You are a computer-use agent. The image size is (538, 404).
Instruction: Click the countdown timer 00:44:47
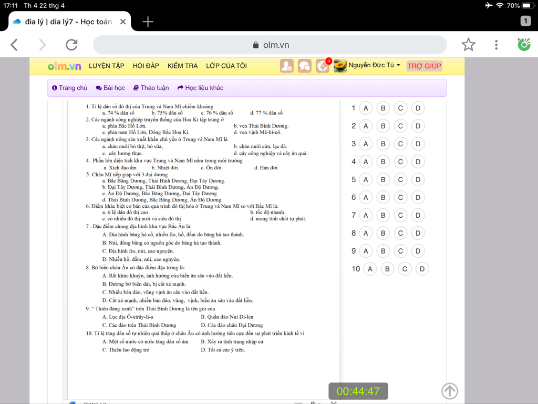click(358, 391)
